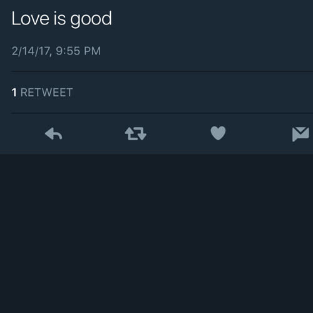313x313 pixels.
Task: Tap blank tweet area right of 'Love is good'
Action: pos(212,19)
